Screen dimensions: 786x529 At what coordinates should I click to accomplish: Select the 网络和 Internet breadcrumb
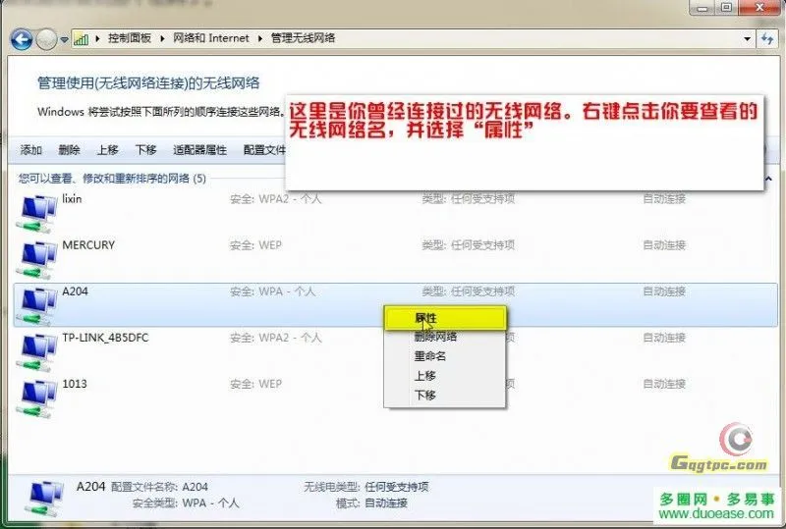click(210, 38)
